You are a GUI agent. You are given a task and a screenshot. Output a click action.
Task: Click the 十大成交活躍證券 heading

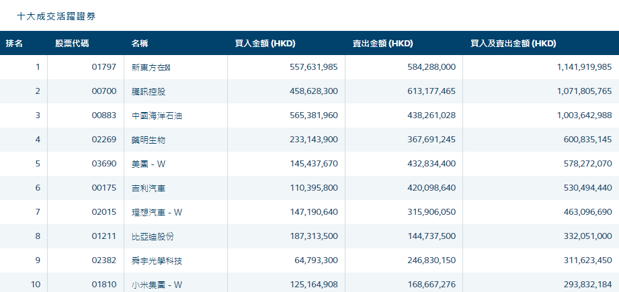(56, 16)
